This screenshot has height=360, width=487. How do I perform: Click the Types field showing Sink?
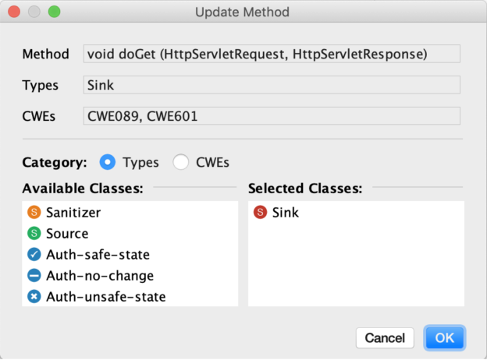coord(272,85)
